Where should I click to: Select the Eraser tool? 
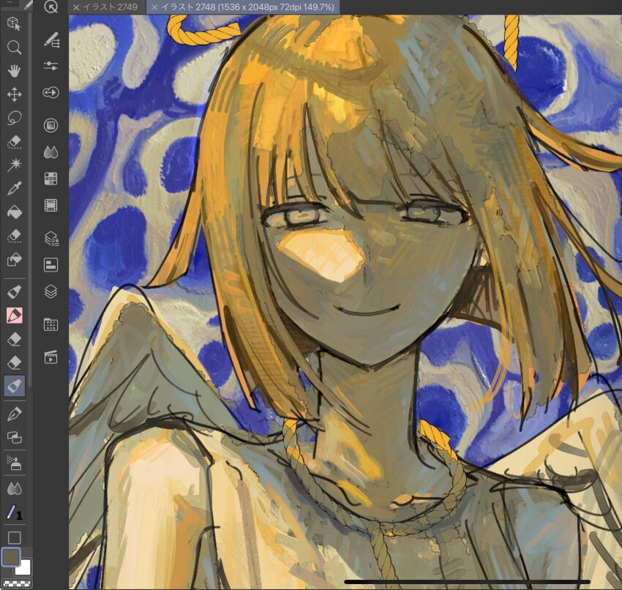(15, 337)
